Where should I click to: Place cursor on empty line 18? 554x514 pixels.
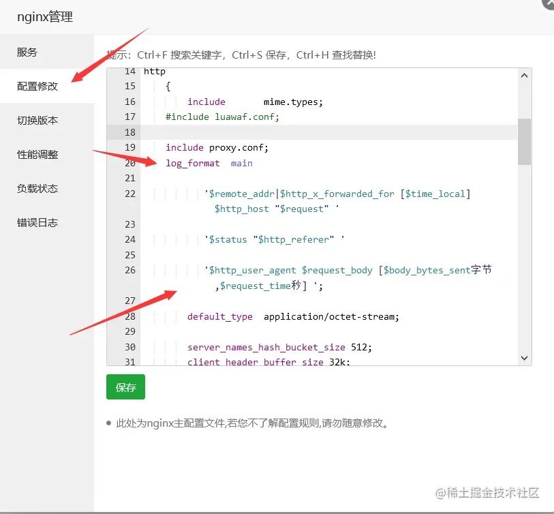(x=328, y=132)
